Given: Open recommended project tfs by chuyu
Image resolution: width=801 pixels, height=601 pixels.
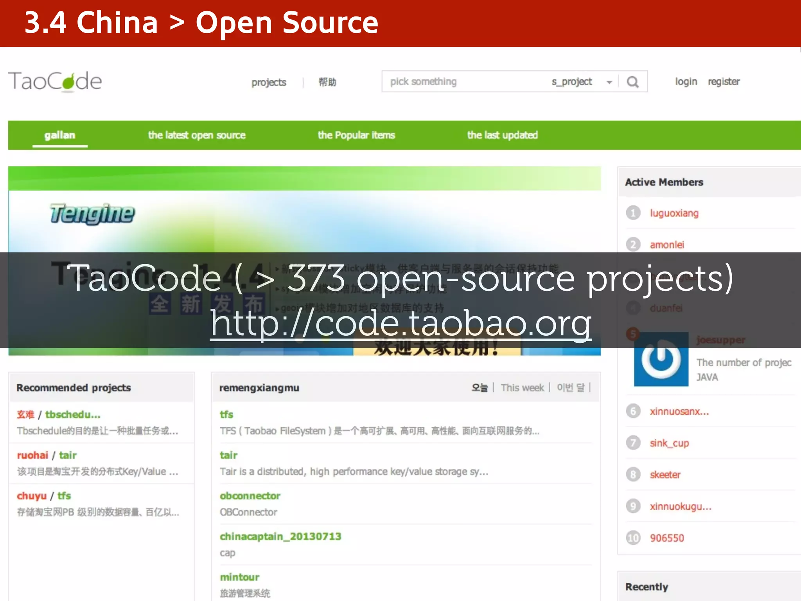Looking at the screenshot, I should click(x=64, y=496).
